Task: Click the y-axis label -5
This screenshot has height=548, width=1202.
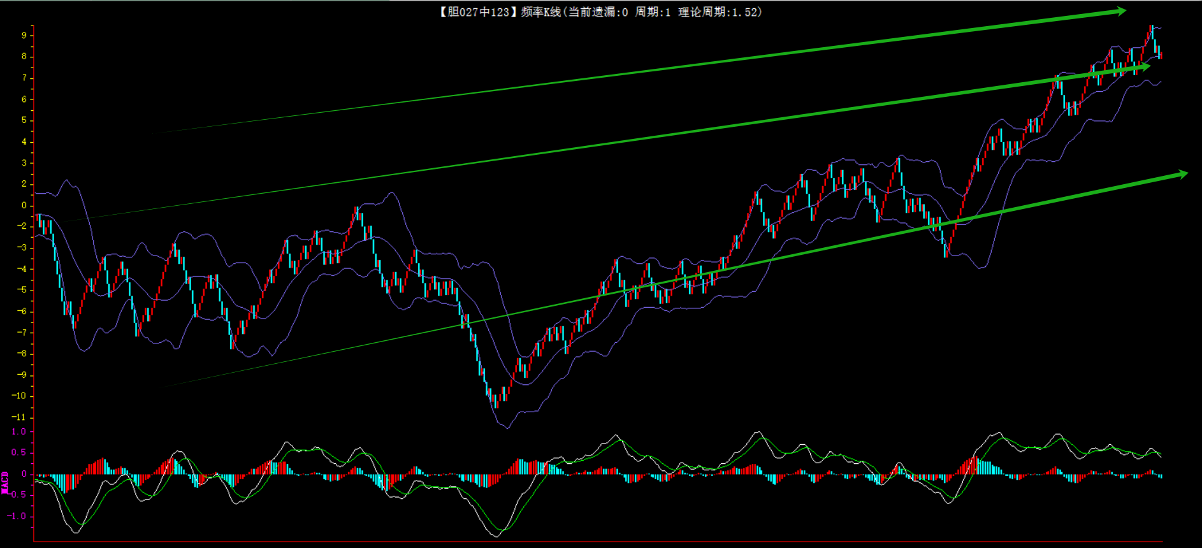Action: click(22, 290)
